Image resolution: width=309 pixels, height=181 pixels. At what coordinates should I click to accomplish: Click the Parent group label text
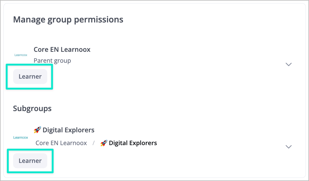pos(52,61)
